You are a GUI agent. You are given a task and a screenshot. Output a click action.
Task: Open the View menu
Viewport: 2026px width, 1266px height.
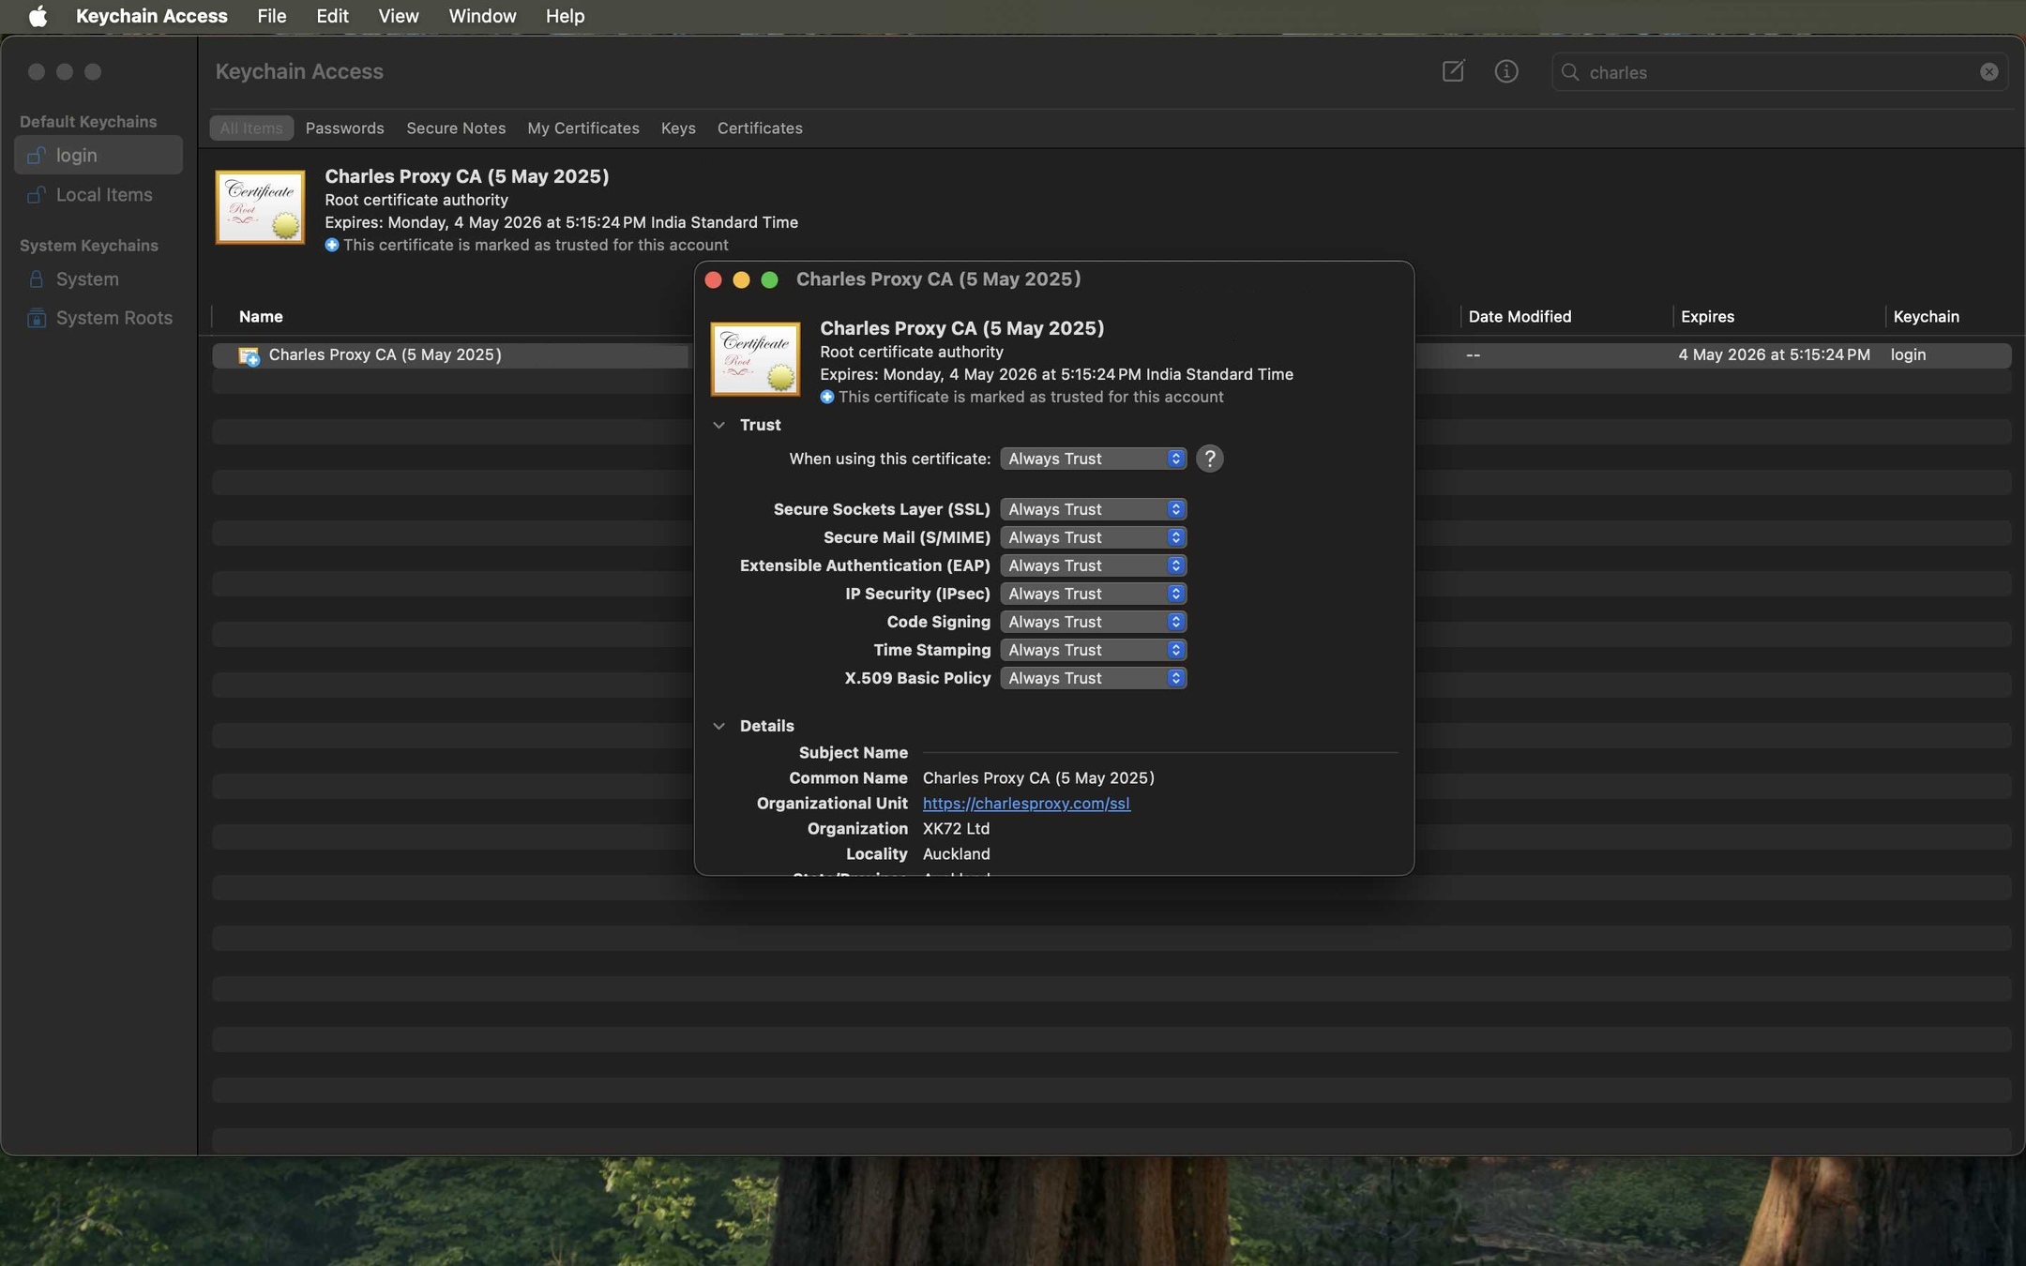398,16
